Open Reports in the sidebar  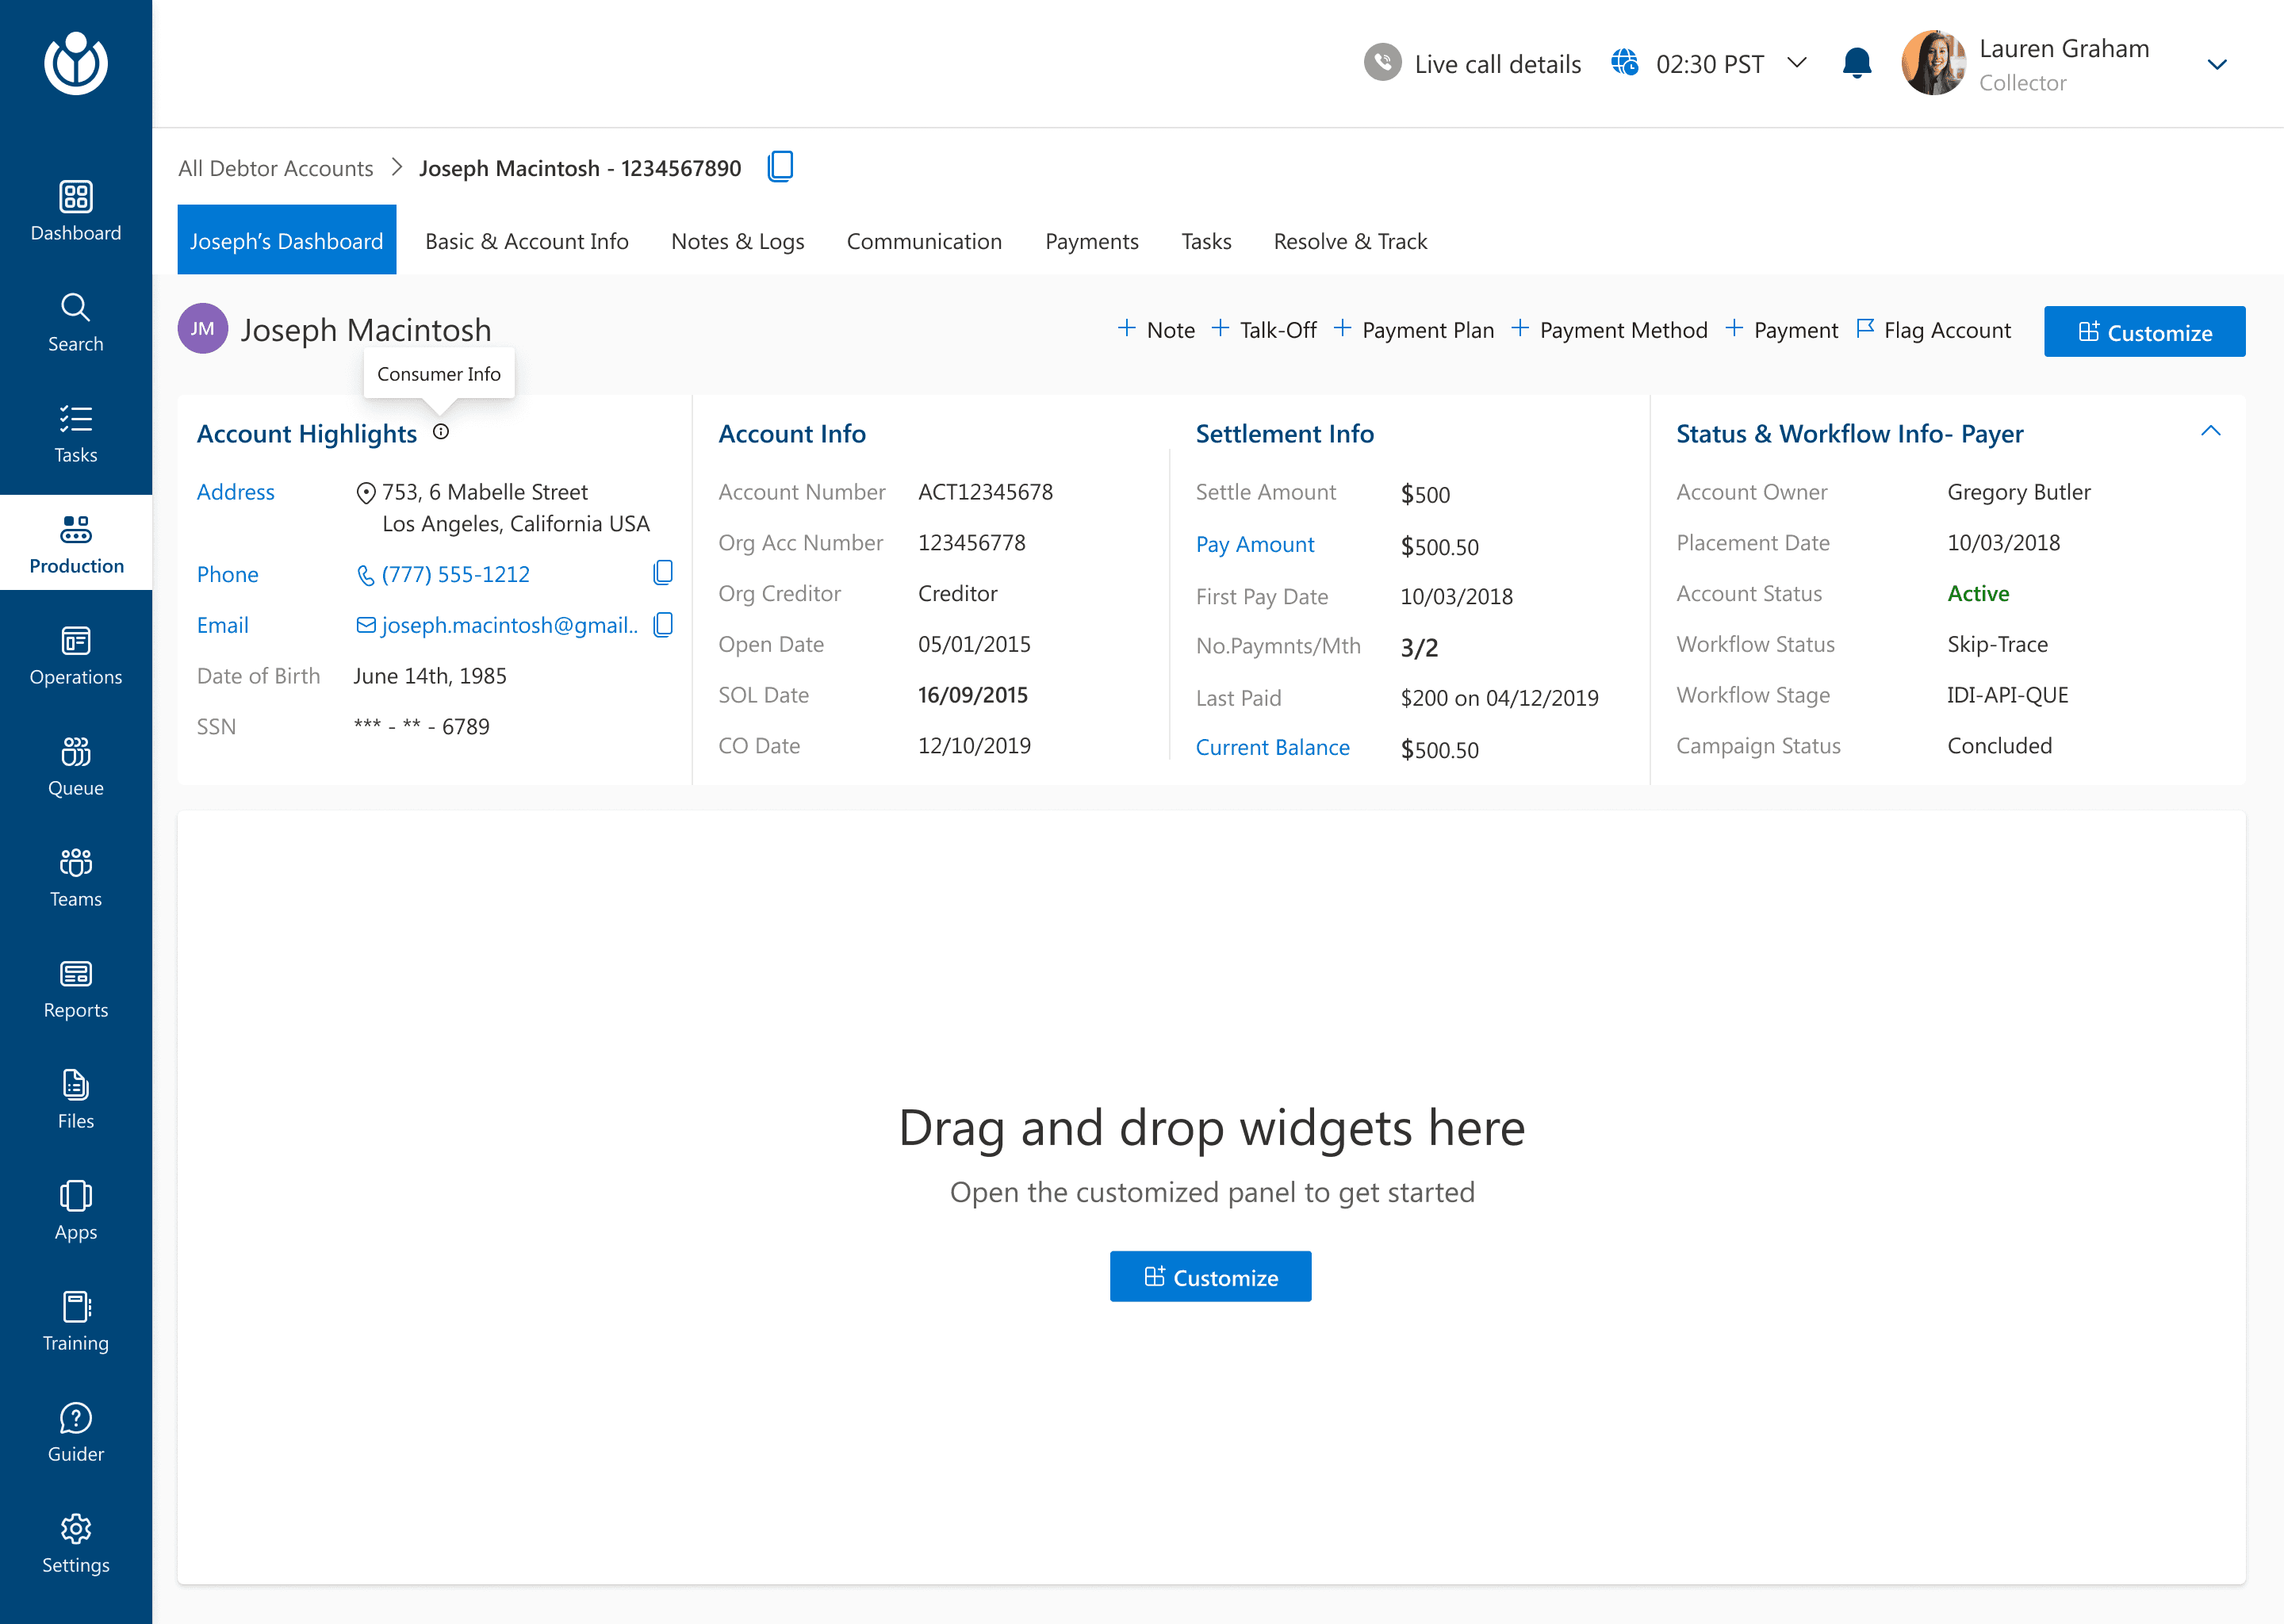(x=76, y=988)
